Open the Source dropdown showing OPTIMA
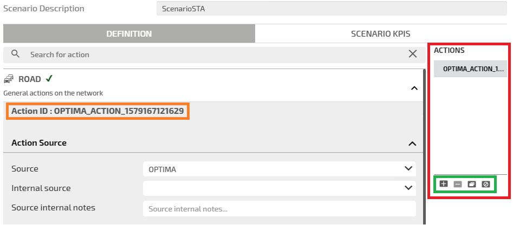Image resolution: width=513 pixels, height=225 pixels. [279, 169]
